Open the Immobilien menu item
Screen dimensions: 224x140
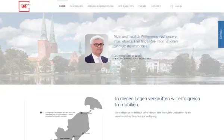(x=77, y=6)
